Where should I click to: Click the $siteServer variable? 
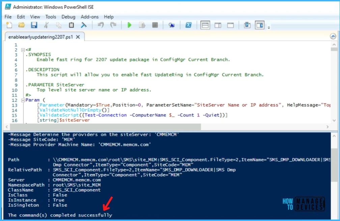click(74, 120)
